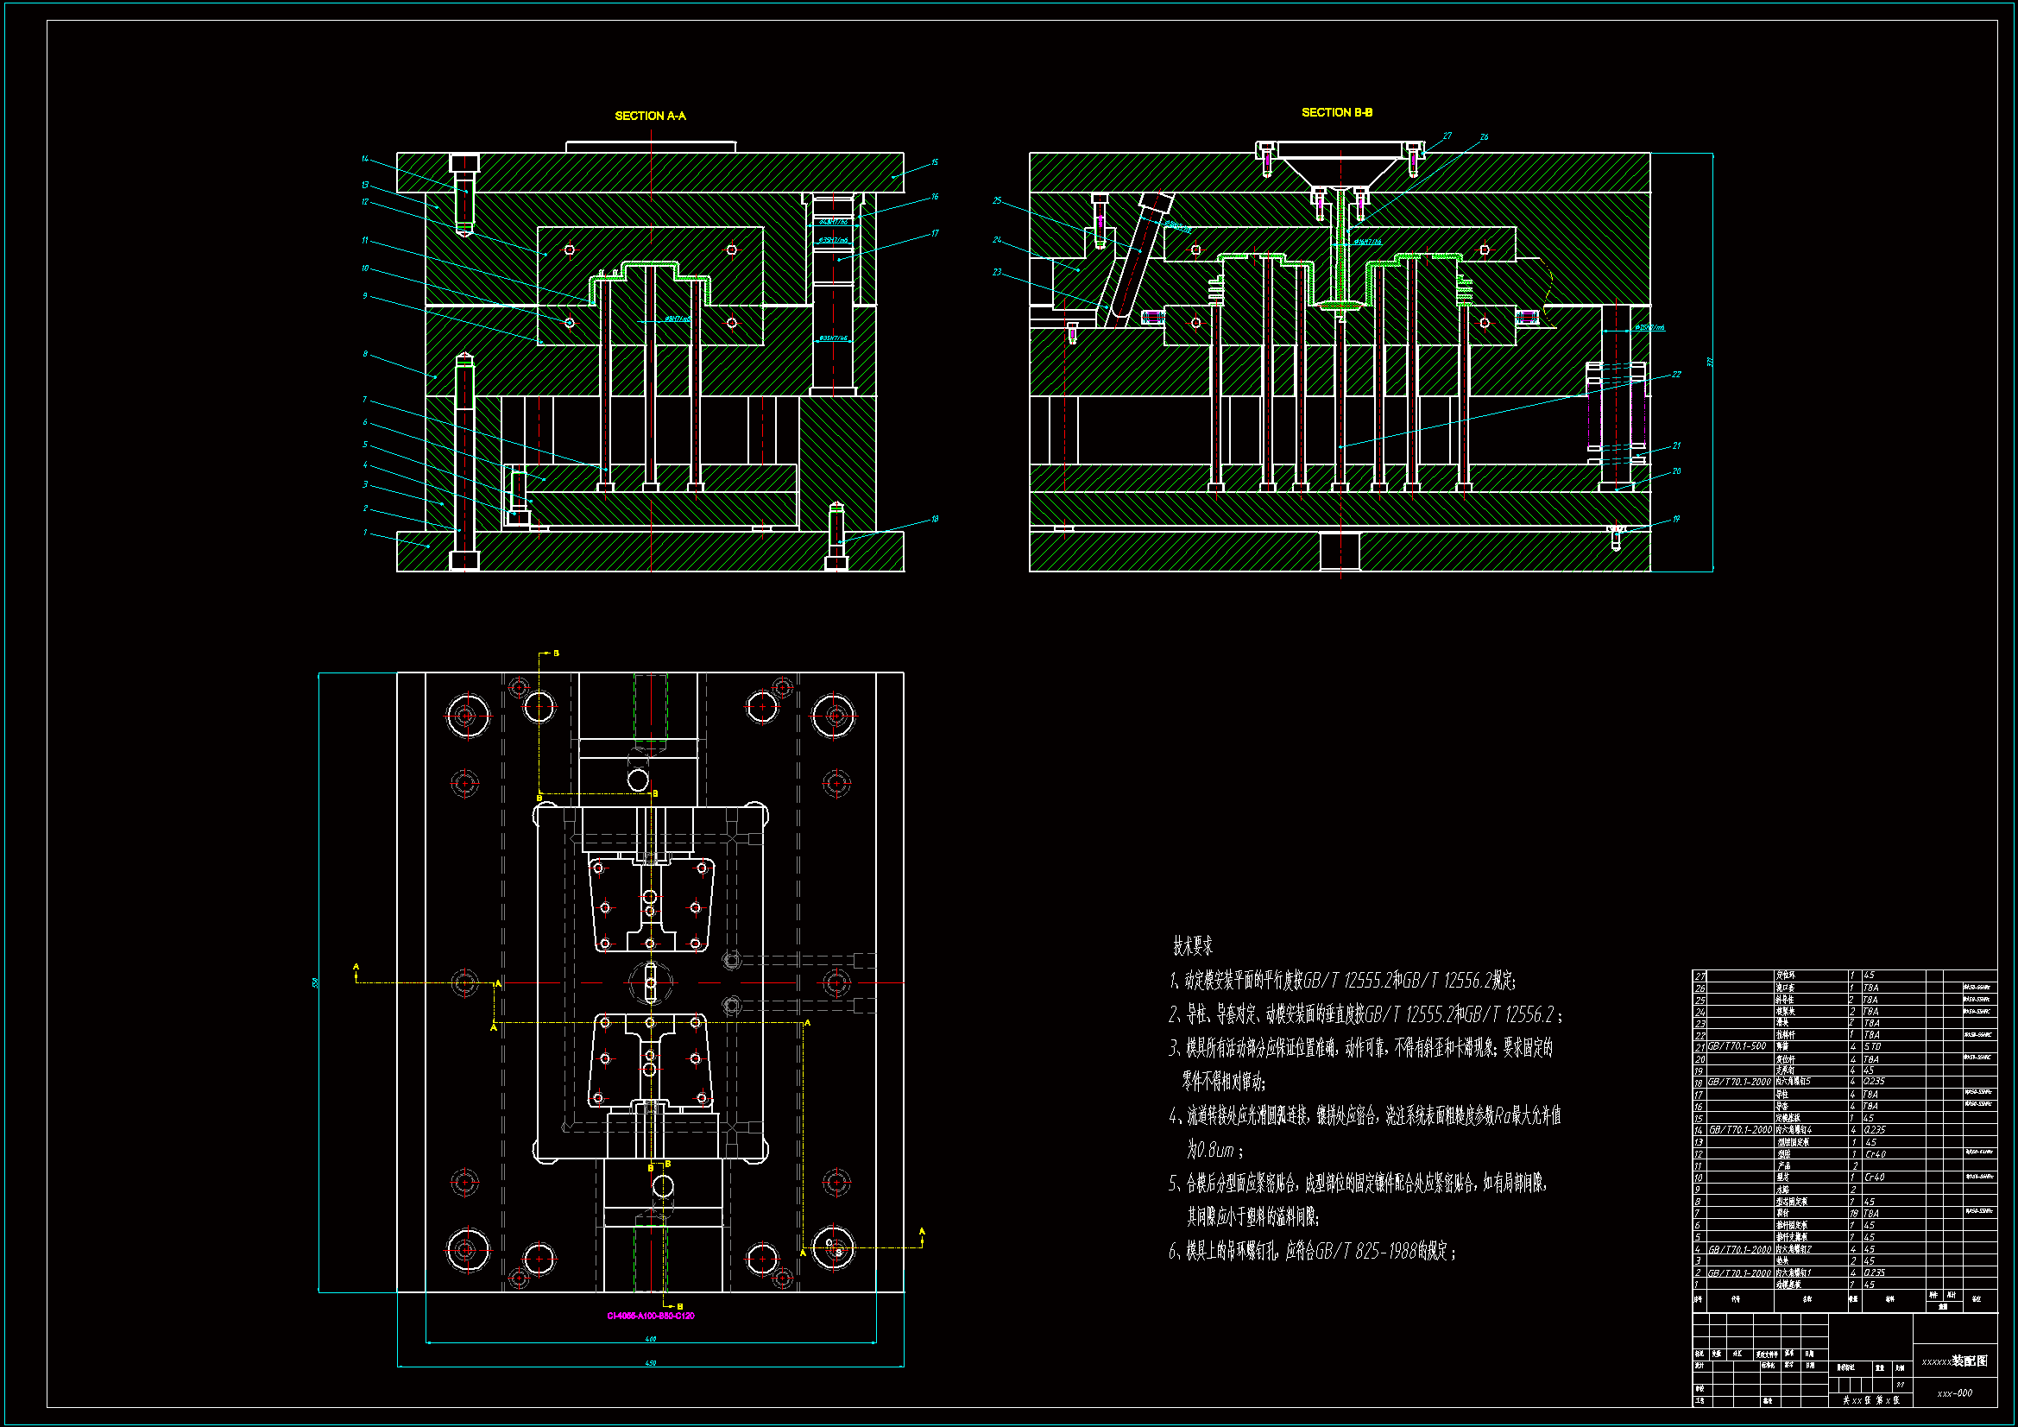The height and width of the screenshot is (1427, 2018).
Task: Click balloon number 1 in Section A-A
Action: 365,532
